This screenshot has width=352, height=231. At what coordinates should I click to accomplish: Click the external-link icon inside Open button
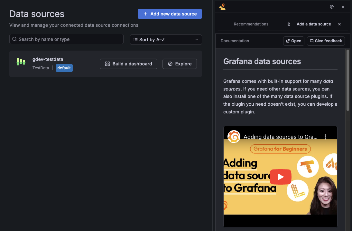click(287, 41)
